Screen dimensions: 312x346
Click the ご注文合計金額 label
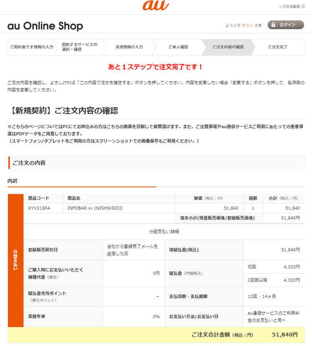coord(222,335)
